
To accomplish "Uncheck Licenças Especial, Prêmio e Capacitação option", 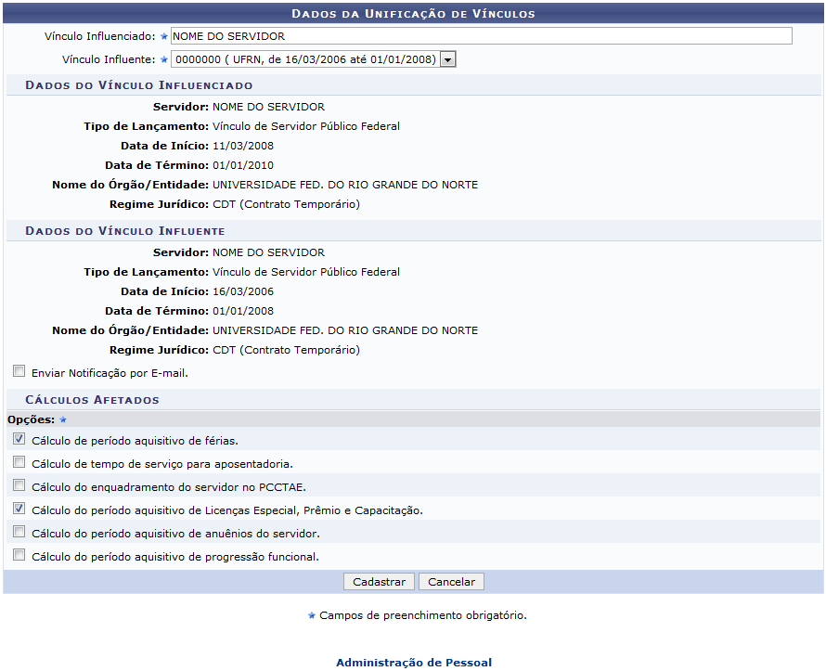I will coord(19,509).
